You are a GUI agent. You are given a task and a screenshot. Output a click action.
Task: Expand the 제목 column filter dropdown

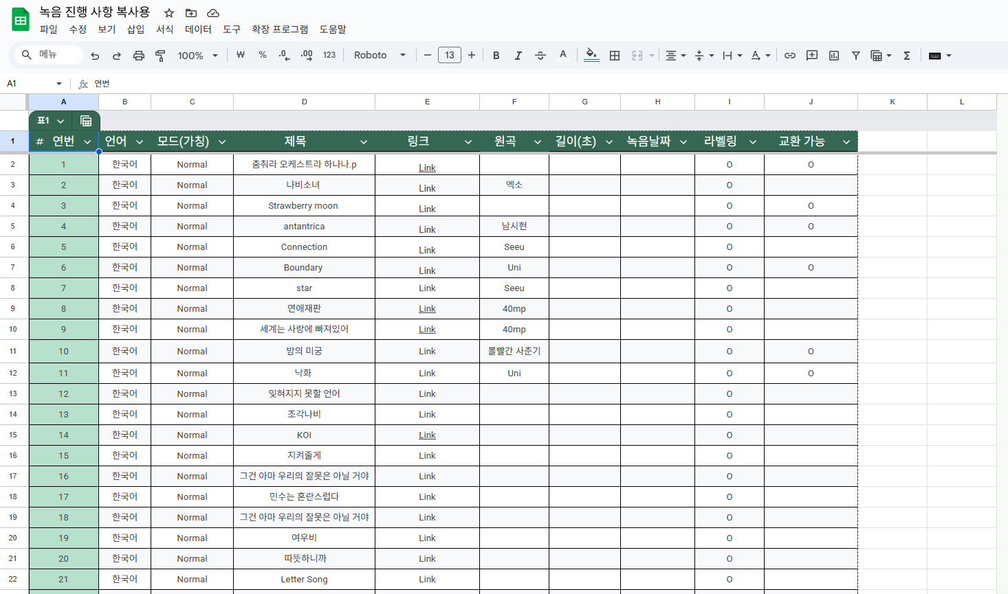click(x=363, y=142)
